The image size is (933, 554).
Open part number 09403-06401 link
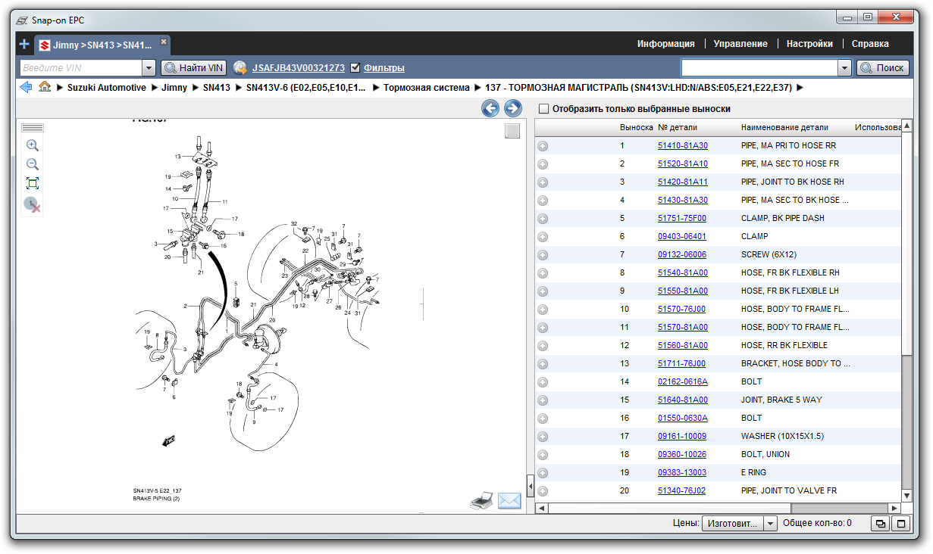[x=681, y=236]
